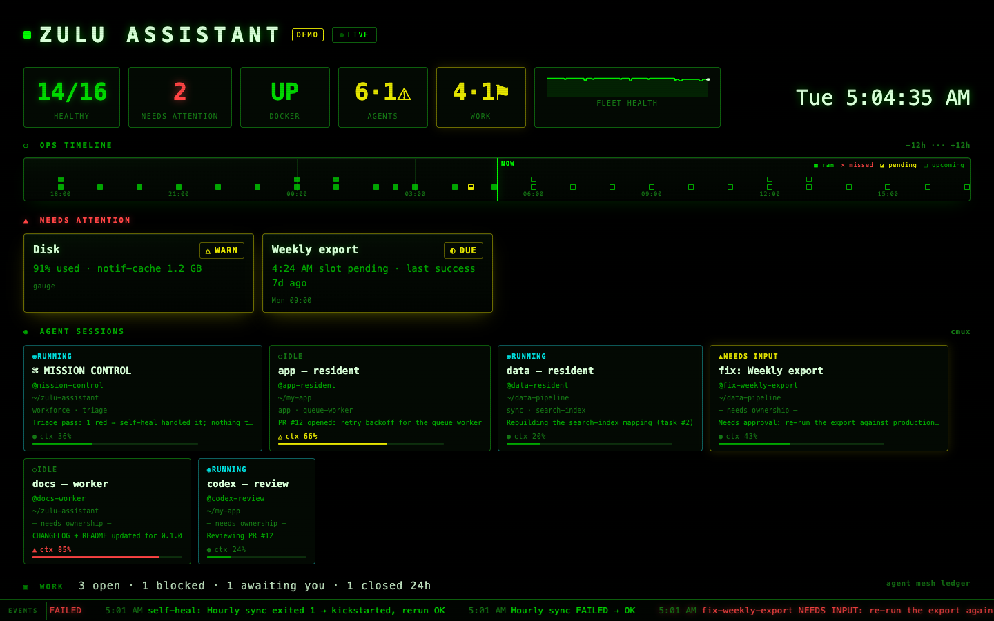994x621 pixels.
Task: Click the pending legend marker in timeline
Action: (882, 166)
